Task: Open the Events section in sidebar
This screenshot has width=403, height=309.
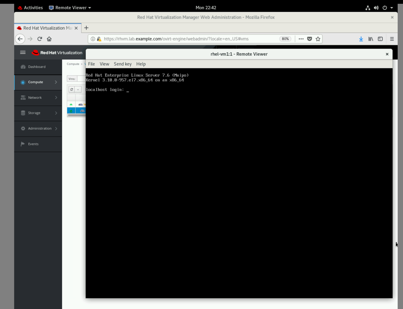Action: [38, 144]
